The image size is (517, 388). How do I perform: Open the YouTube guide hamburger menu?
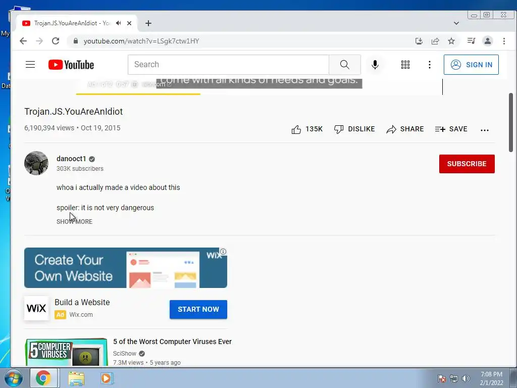(30, 64)
